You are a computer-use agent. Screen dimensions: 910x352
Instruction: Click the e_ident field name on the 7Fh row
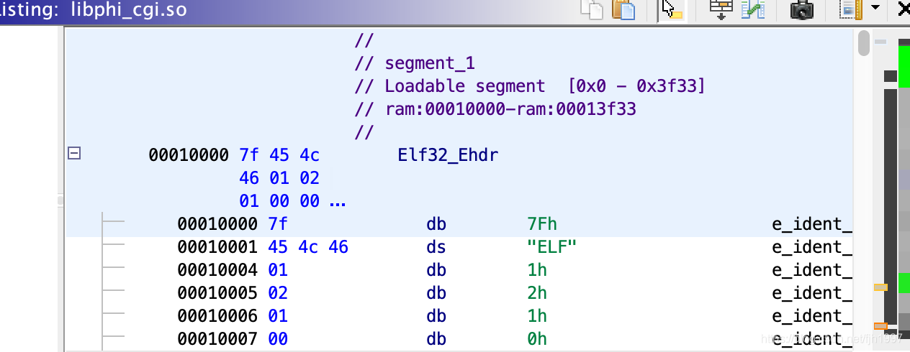pos(812,224)
